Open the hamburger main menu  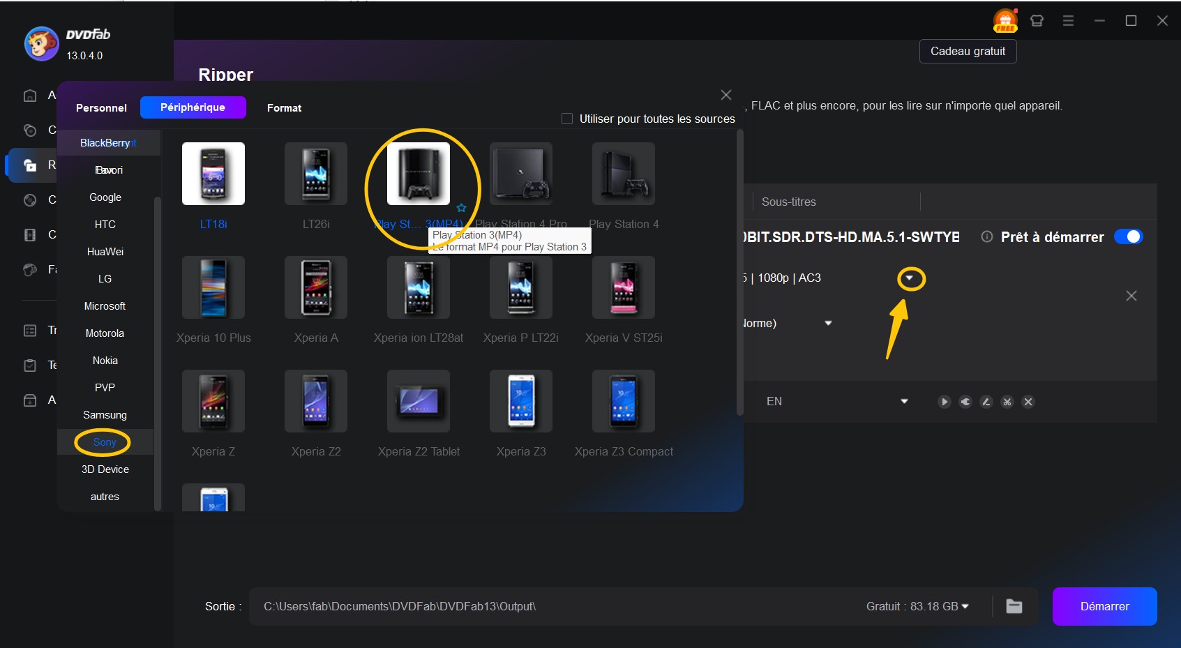point(1068,21)
